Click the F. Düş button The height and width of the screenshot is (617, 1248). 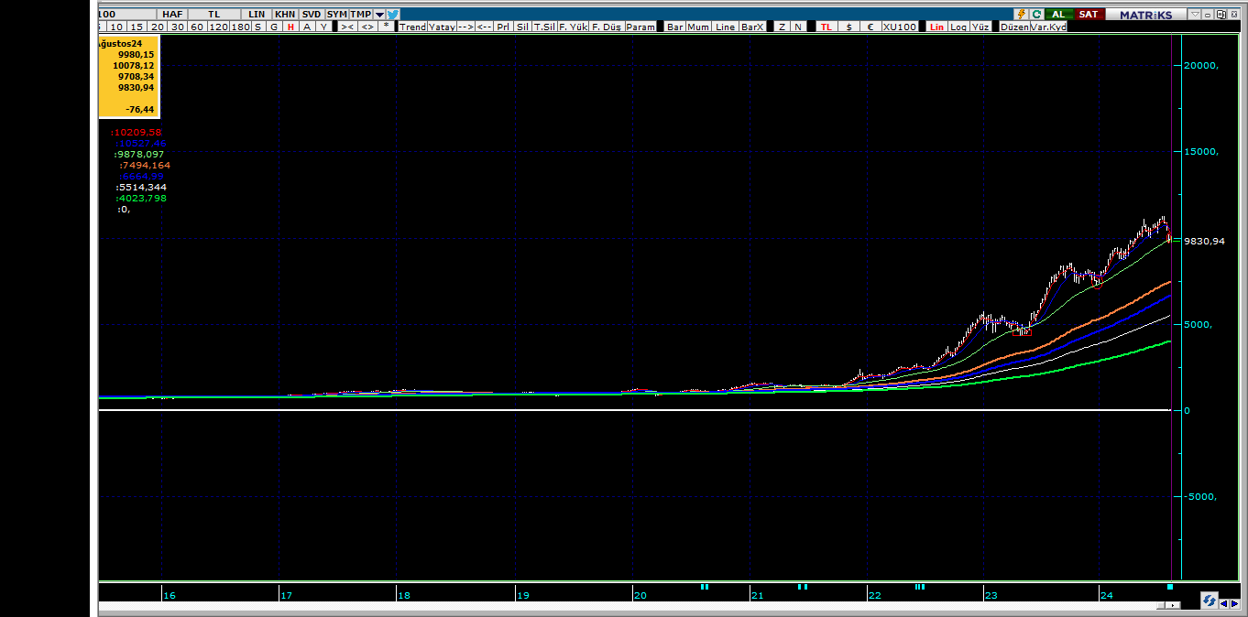607,27
